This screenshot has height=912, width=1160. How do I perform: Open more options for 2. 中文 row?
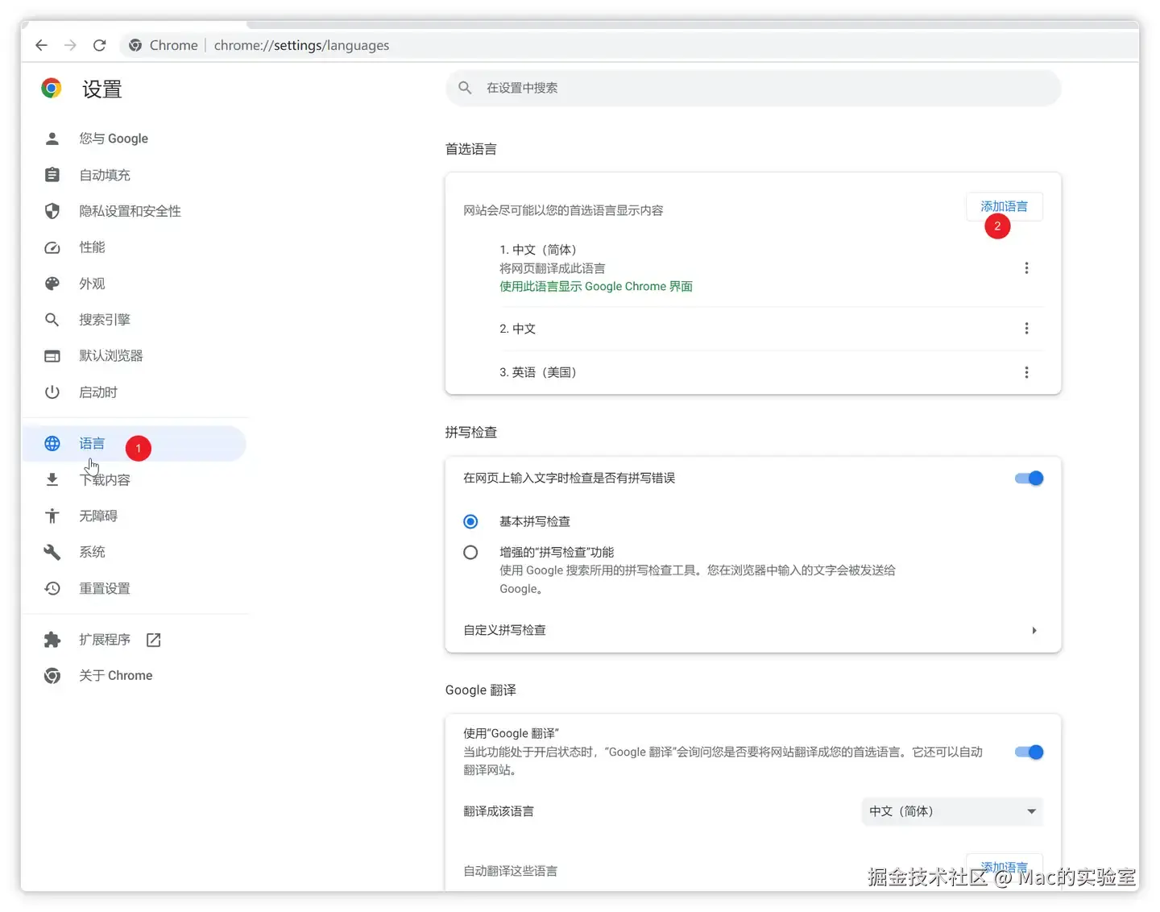1026,329
